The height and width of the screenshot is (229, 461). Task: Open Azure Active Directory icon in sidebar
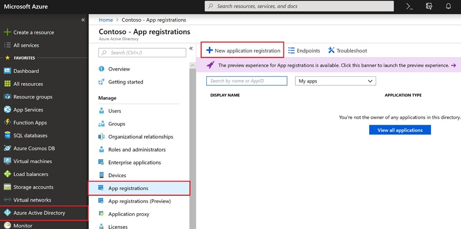7,213
